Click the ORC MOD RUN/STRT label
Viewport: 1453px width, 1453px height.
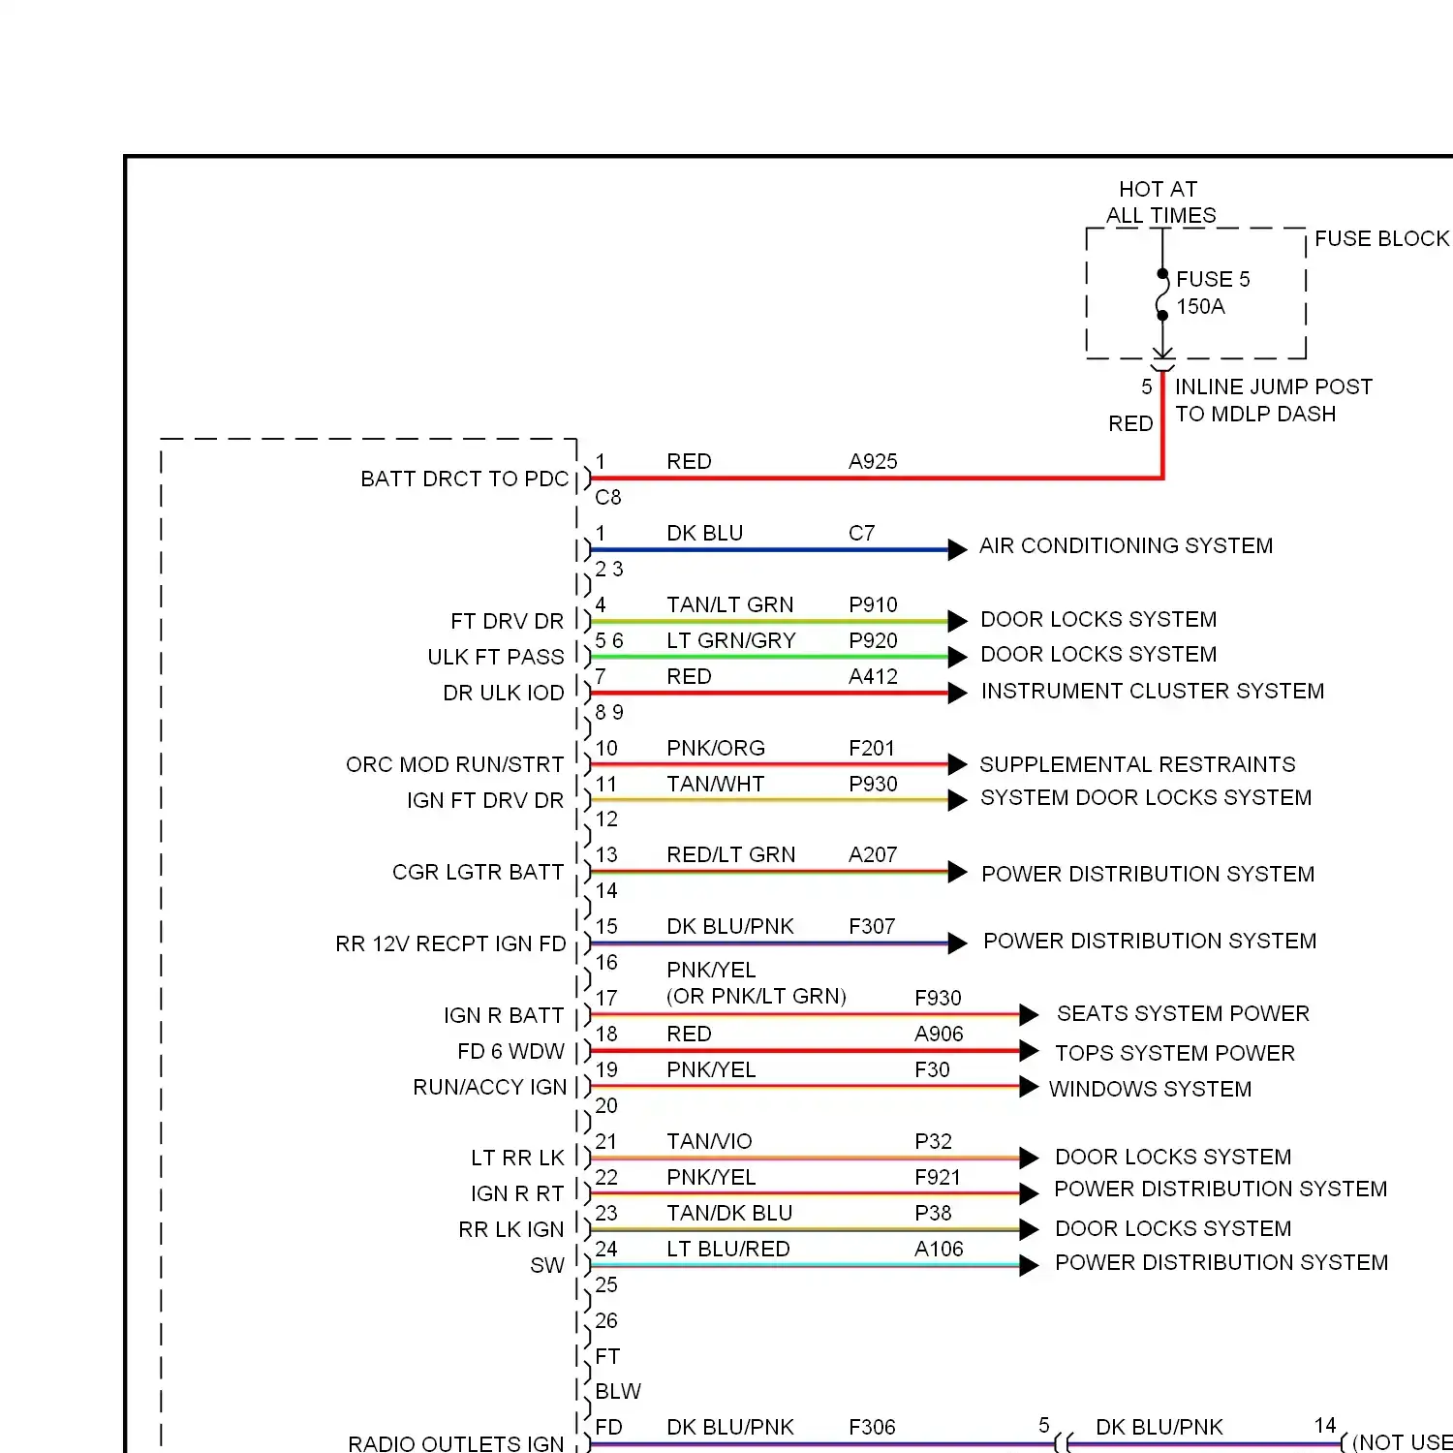(454, 764)
